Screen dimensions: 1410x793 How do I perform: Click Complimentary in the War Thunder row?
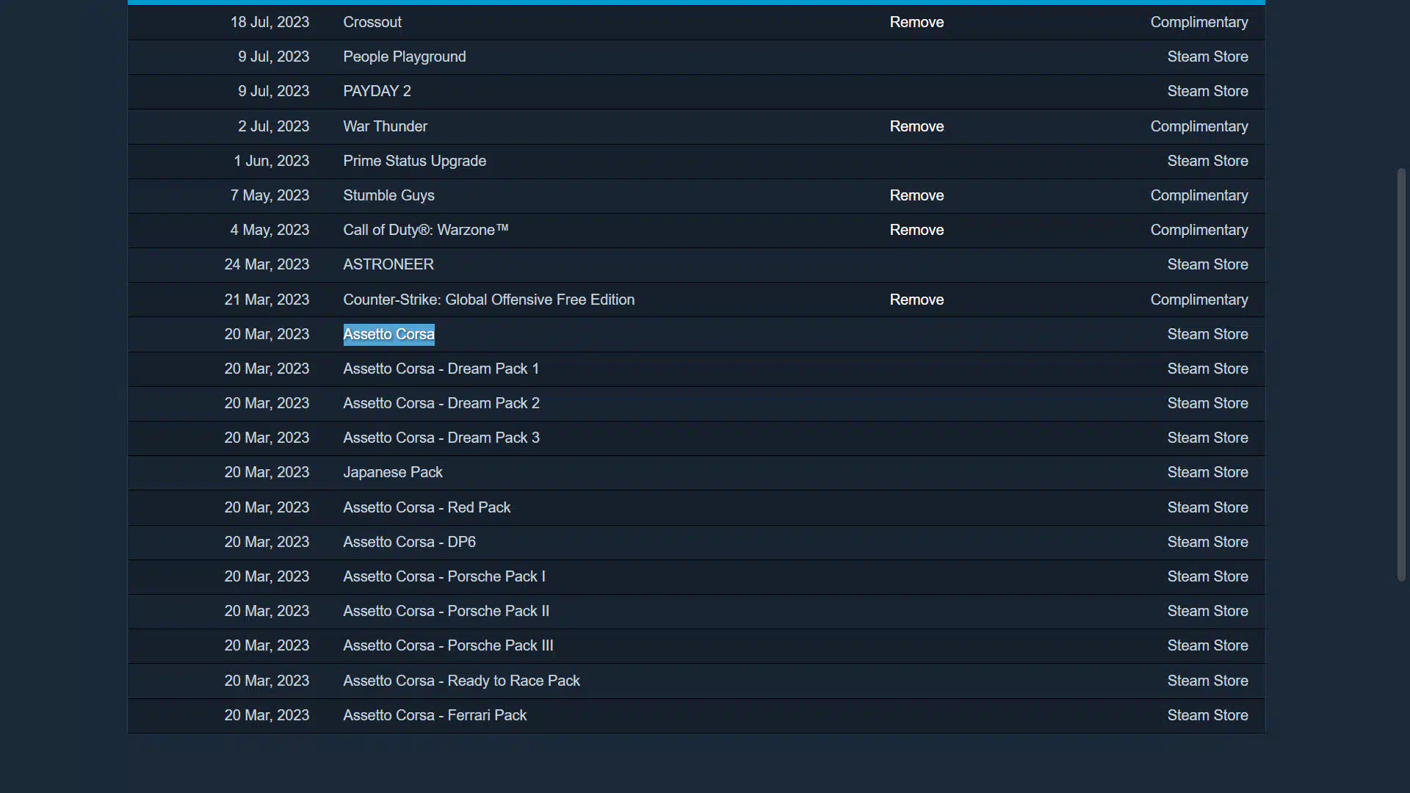click(x=1199, y=126)
